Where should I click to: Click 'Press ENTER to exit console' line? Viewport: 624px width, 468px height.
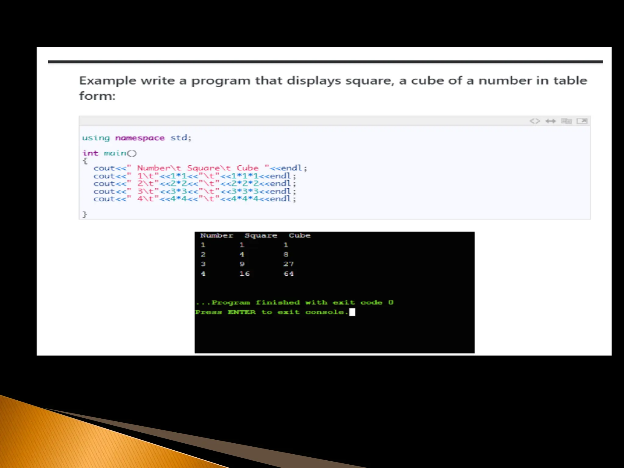[x=271, y=312]
